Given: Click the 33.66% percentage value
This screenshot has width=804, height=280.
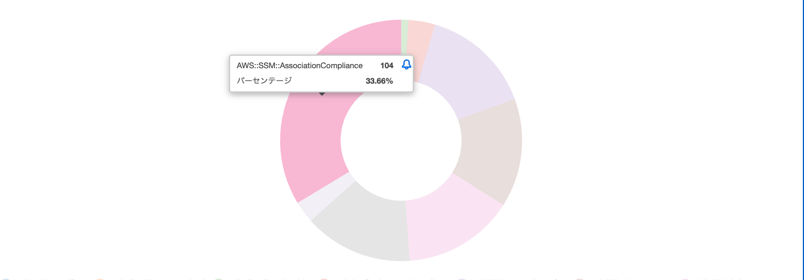Looking at the screenshot, I should tap(379, 81).
